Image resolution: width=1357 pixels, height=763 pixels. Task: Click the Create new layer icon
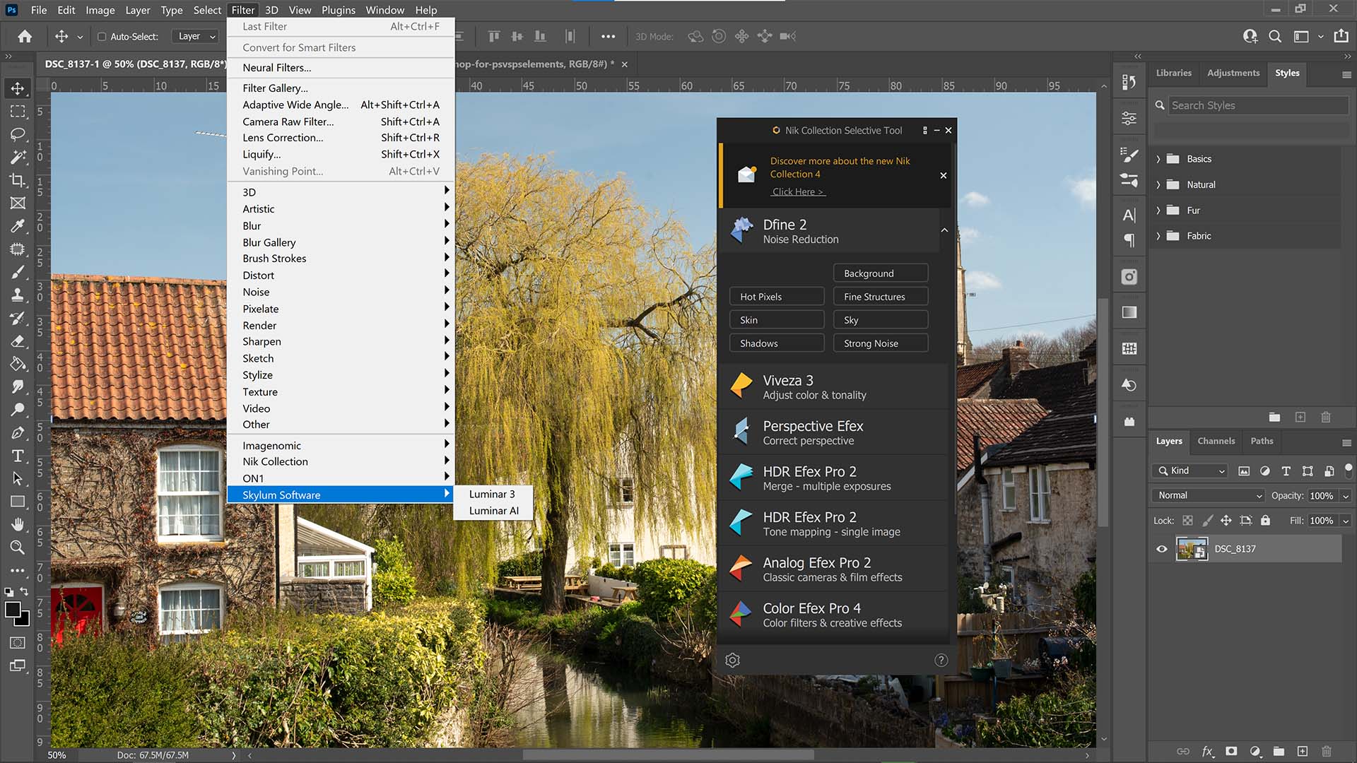tap(1303, 752)
